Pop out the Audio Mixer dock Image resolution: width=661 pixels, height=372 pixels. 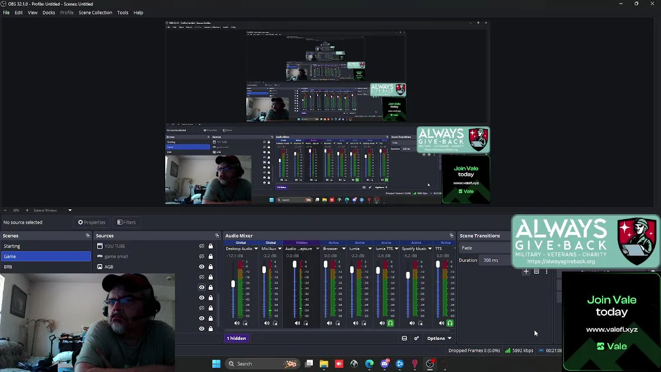tap(451, 236)
